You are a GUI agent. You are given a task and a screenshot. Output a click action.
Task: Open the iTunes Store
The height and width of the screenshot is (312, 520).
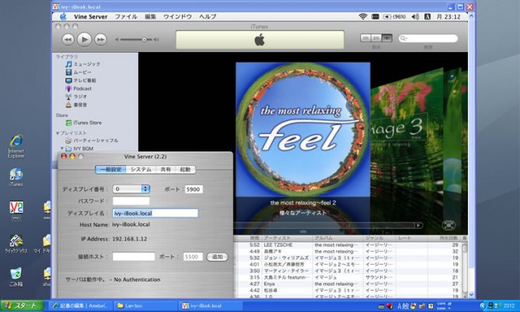click(x=87, y=122)
